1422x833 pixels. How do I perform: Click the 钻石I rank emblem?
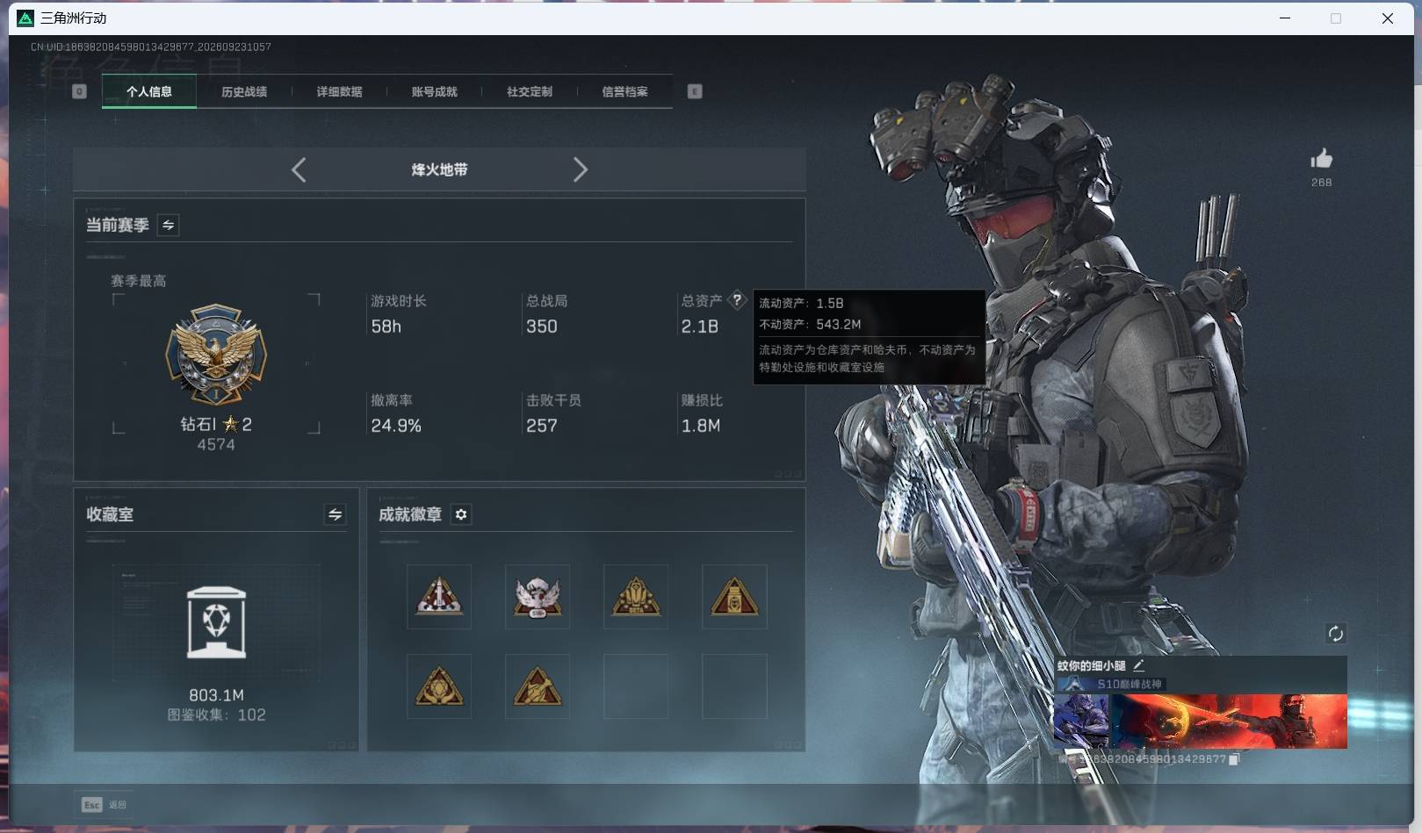(x=216, y=355)
